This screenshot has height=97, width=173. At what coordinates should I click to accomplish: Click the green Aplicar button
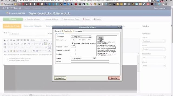click(13, 19)
